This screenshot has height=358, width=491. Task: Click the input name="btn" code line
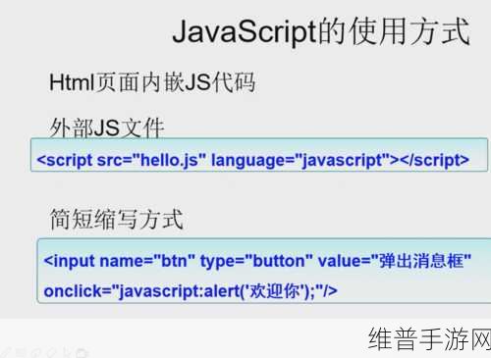[x=257, y=261]
